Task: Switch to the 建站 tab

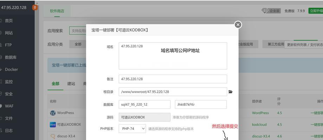Action: (71, 84)
